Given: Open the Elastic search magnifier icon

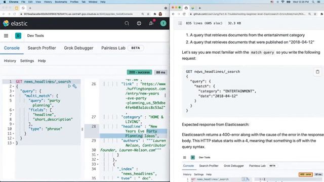Looking at the screenshot, I should coord(127,23).
